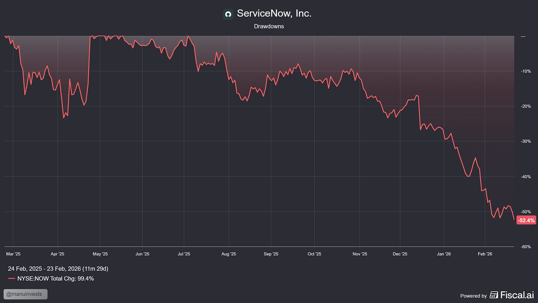Toggle the NYSE:NOW series via its legend entry
538x303 pixels.
pyautogui.click(x=55, y=279)
